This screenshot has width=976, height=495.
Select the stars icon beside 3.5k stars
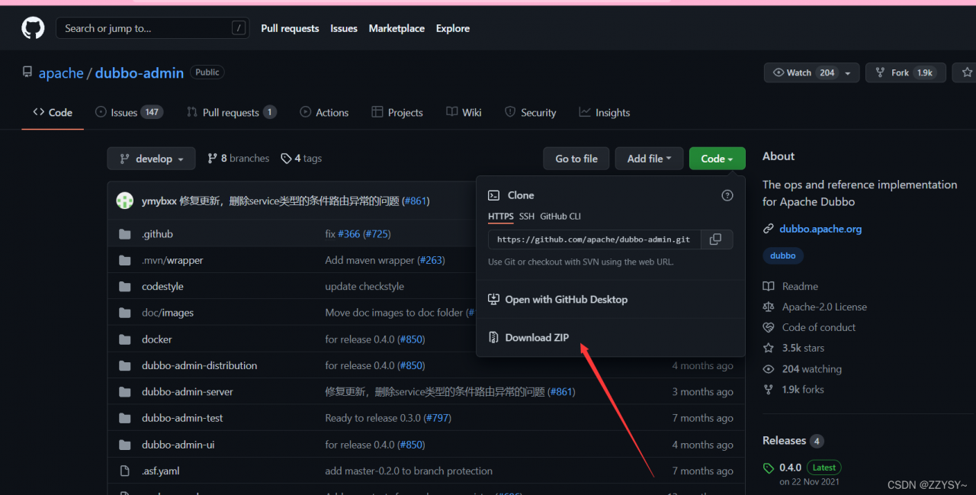[769, 349]
